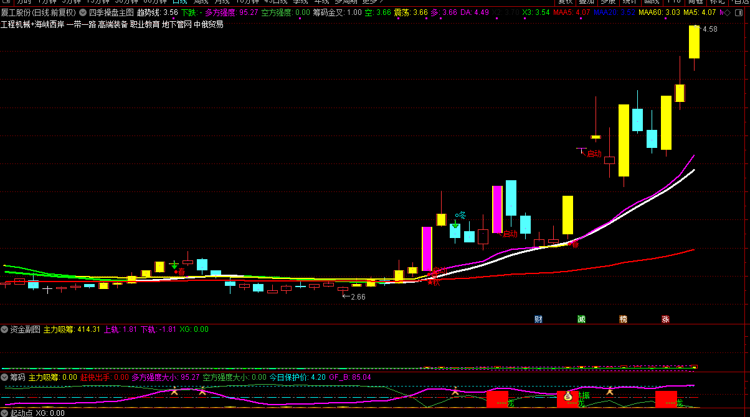Click the MAA60: 3.03 legend value
750x417 pixels.
tap(659, 12)
